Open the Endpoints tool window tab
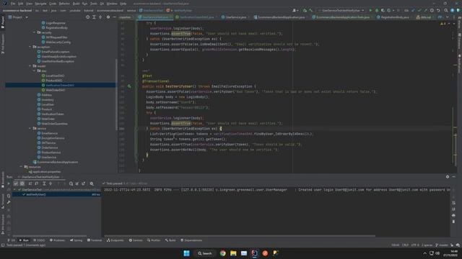This screenshot has width=462, height=259. click(115, 240)
